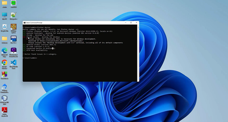Launch Wondershare DemoCreator shortcut

tap(14, 53)
